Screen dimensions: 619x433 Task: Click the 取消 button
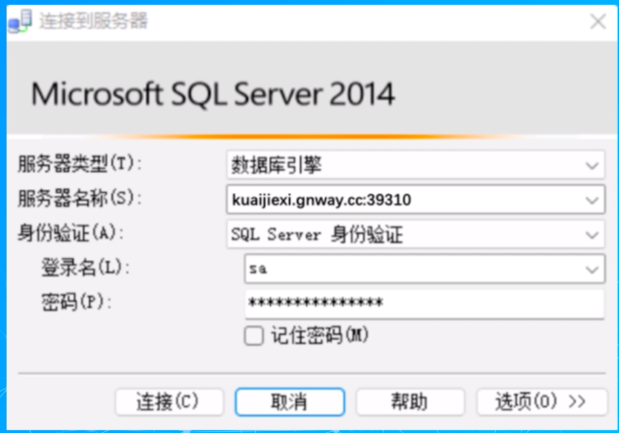click(x=289, y=402)
